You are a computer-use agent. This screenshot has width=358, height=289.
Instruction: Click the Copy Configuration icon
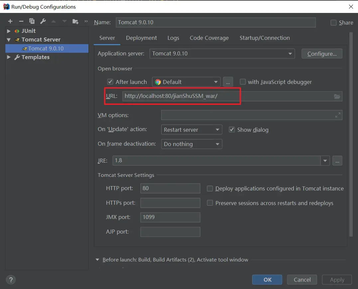point(32,21)
